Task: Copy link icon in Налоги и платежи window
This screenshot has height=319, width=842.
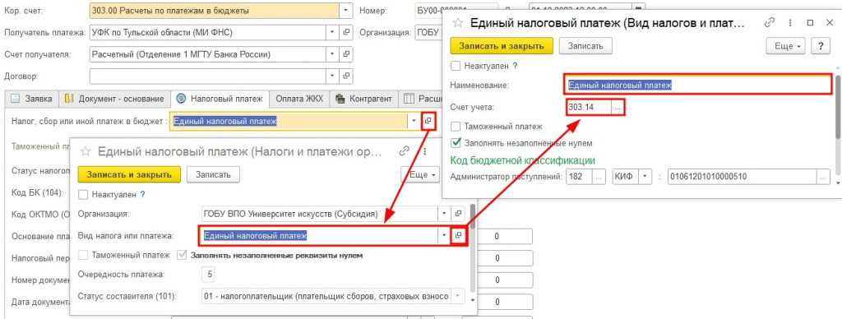Action: point(405,152)
